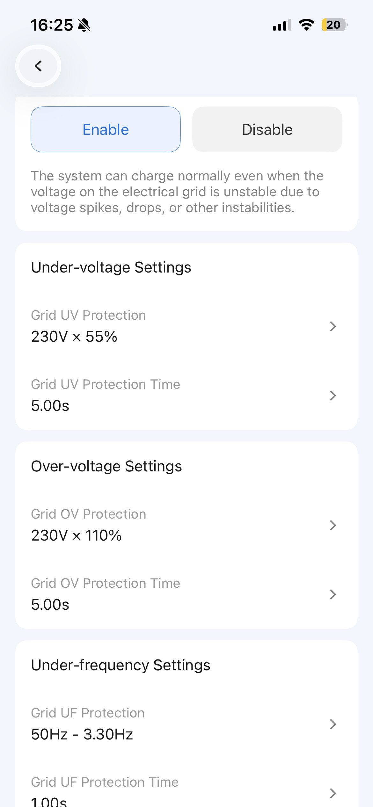Image resolution: width=373 pixels, height=807 pixels.
Task: Open Grid UV Protection chevron
Action: [333, 326]
